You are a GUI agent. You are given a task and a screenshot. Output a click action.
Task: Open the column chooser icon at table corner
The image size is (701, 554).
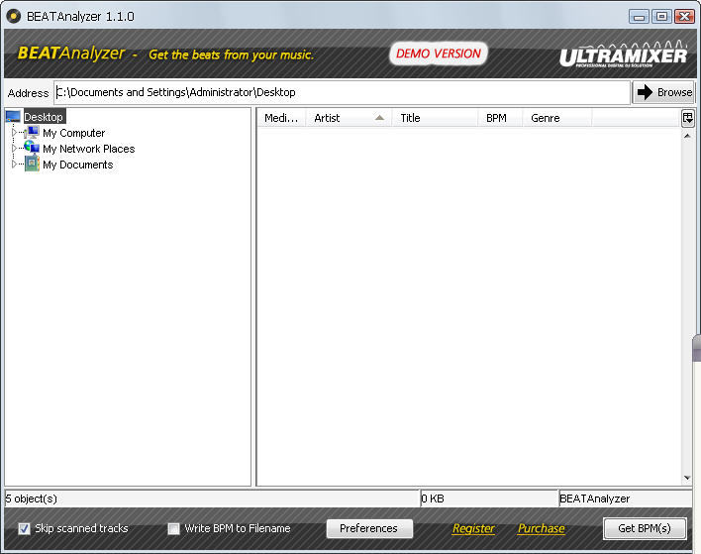687,118
